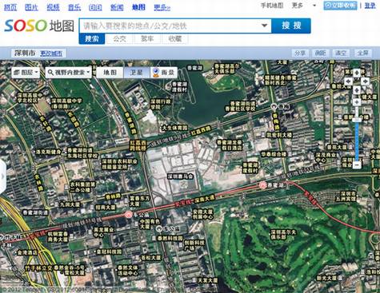The height and width of the screenshot is (293, 380).
Task: Open 音乐 in top navigation
Action: (x=74, y=7)
